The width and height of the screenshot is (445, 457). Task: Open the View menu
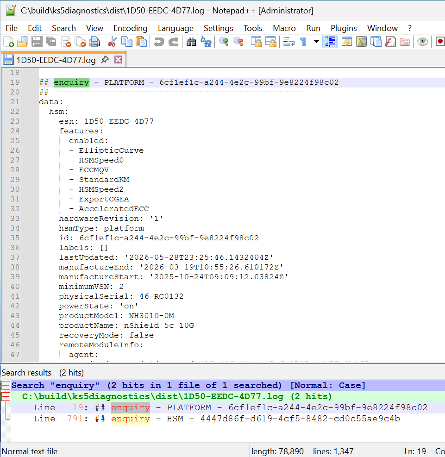click(95, 28)
